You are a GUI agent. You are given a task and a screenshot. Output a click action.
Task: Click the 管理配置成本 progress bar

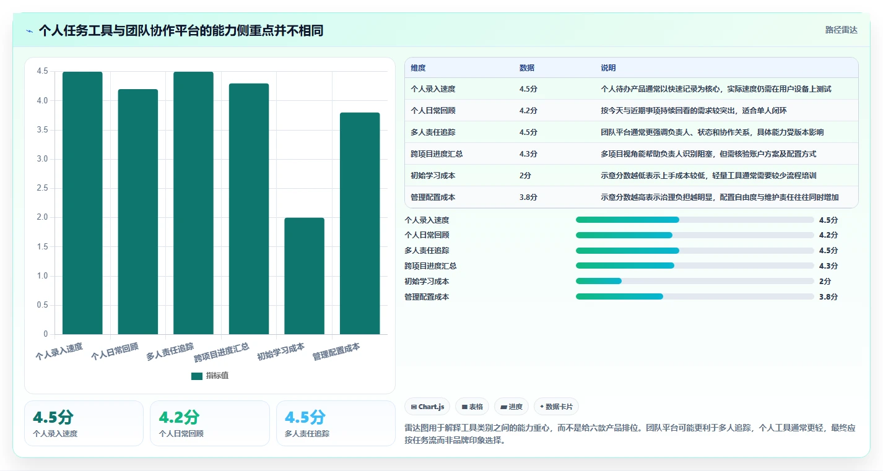(x=695, y=296)
